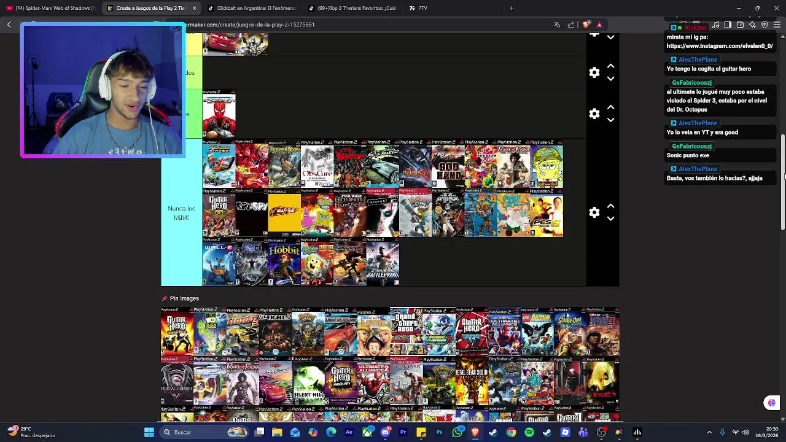786x442 pixels.
Task: Move the Spider-Man tier row up
Action: point(610,107)
